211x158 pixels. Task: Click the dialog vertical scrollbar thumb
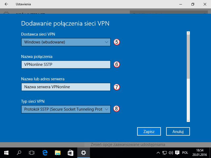[188, 57]
